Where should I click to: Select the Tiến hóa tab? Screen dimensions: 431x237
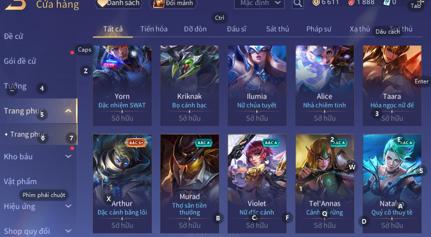pyautogui.click(x=154, y=29)
